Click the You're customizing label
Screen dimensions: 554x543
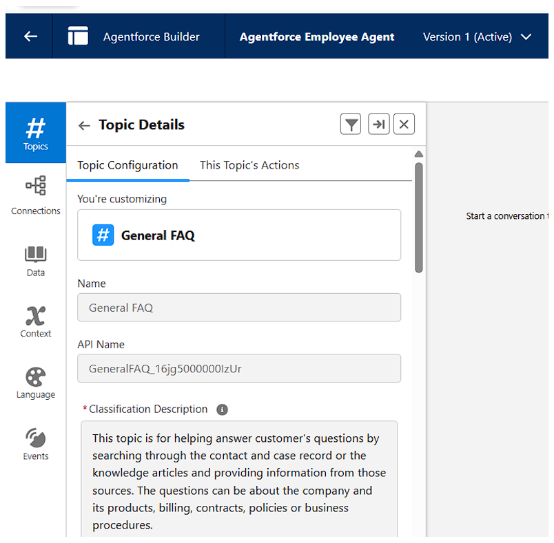click(x=122, y=199)
